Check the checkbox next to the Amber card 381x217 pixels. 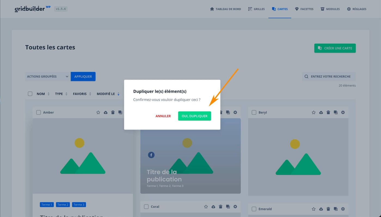point(38,112)
